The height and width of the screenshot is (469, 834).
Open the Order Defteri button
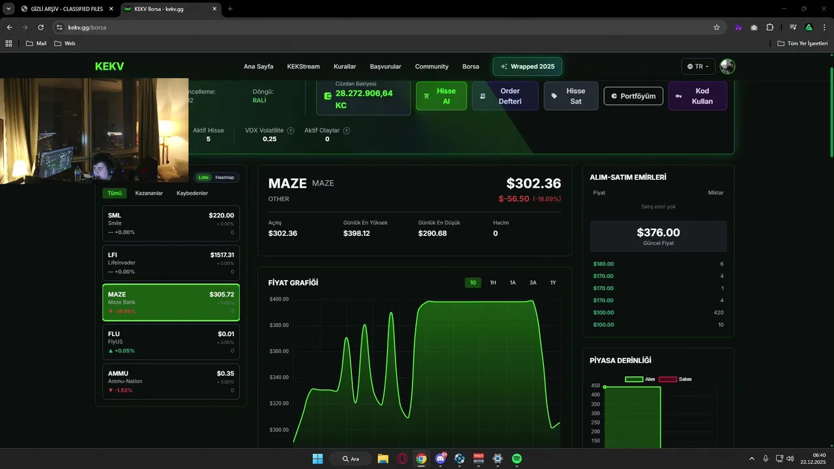click(505, 96)
